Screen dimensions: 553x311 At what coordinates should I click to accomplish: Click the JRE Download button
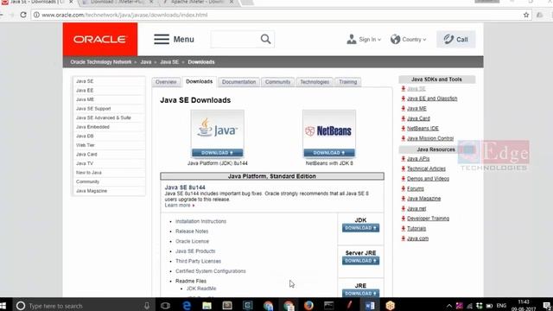(360, 293)
